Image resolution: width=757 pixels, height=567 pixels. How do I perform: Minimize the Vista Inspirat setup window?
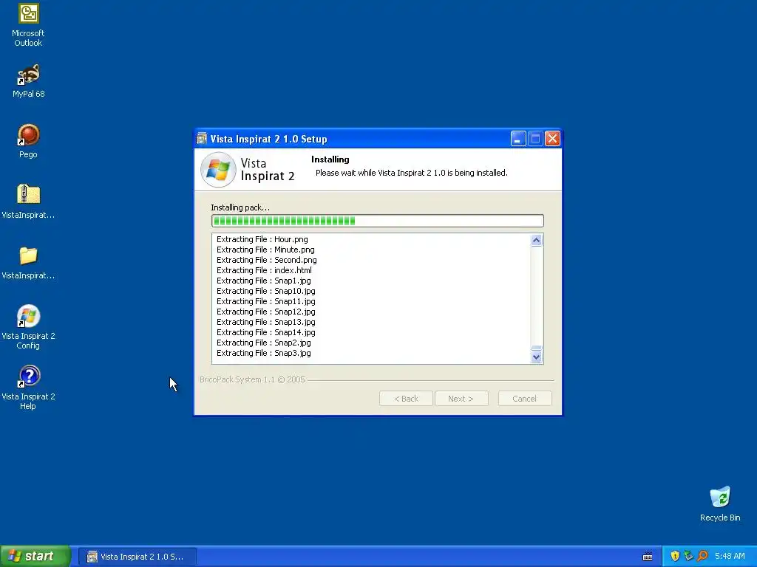point(518,139)
